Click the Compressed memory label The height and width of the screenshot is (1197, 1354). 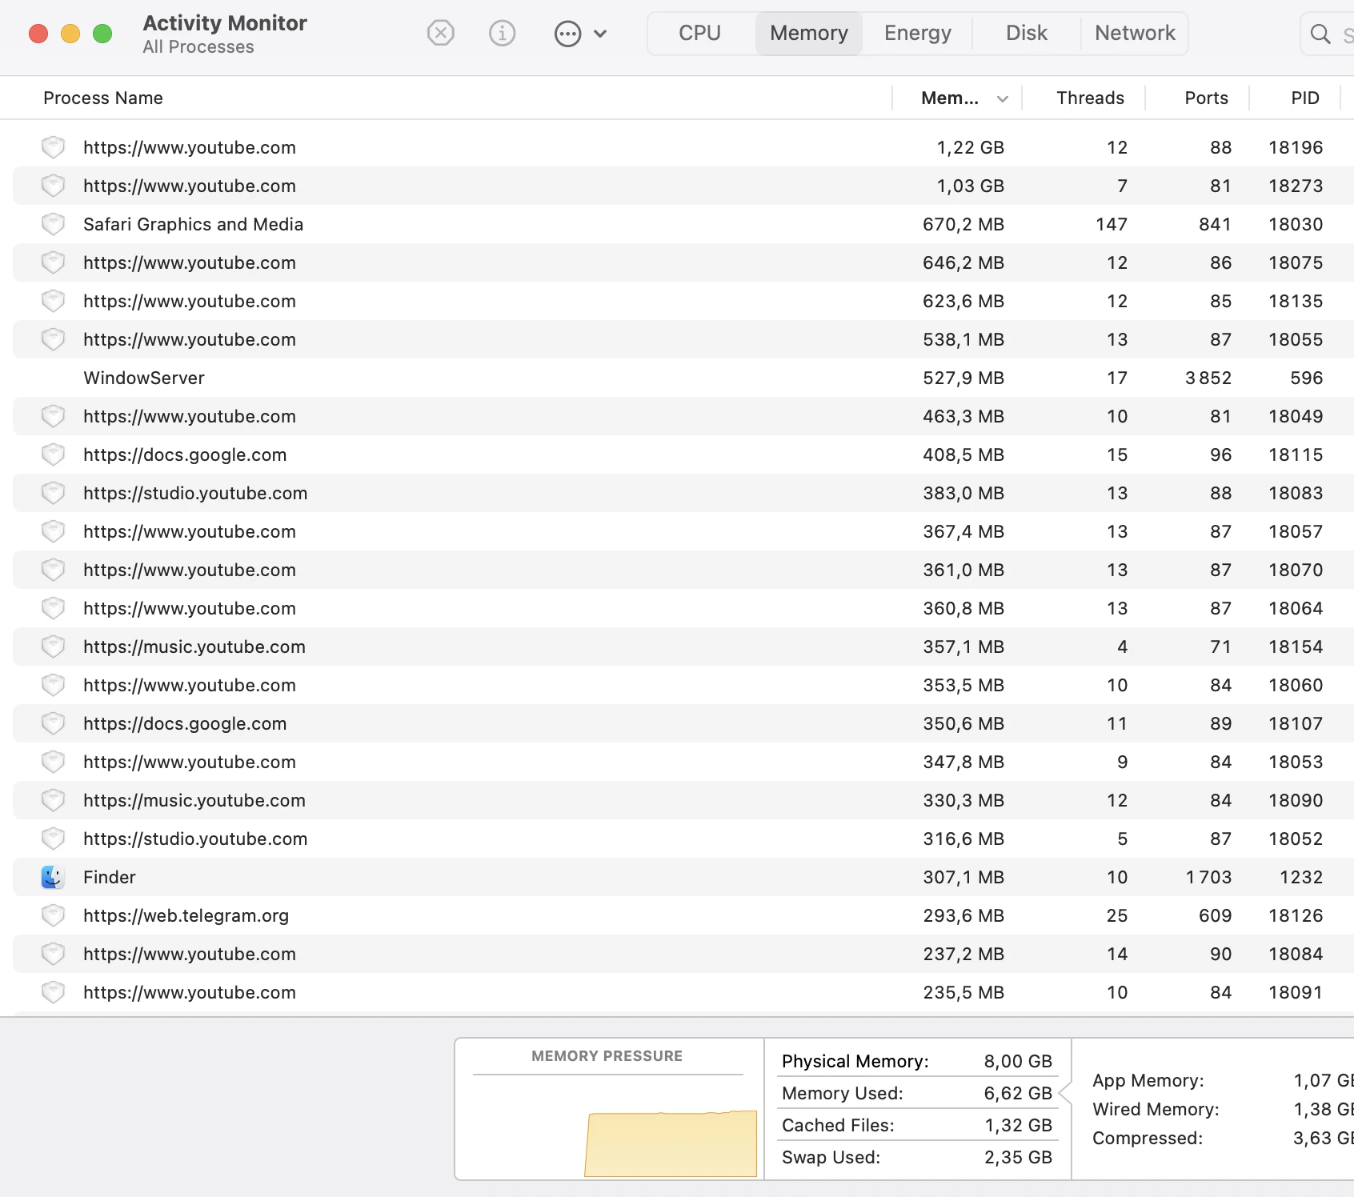(x=1148, y=1138)
